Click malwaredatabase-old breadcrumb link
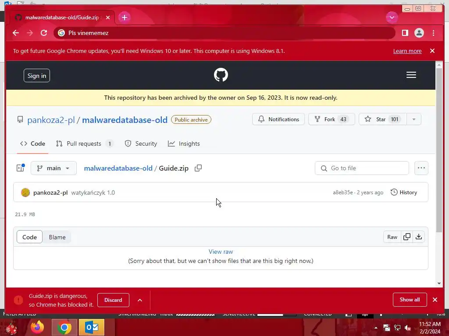Screen dimensions: 449x336 118,168
